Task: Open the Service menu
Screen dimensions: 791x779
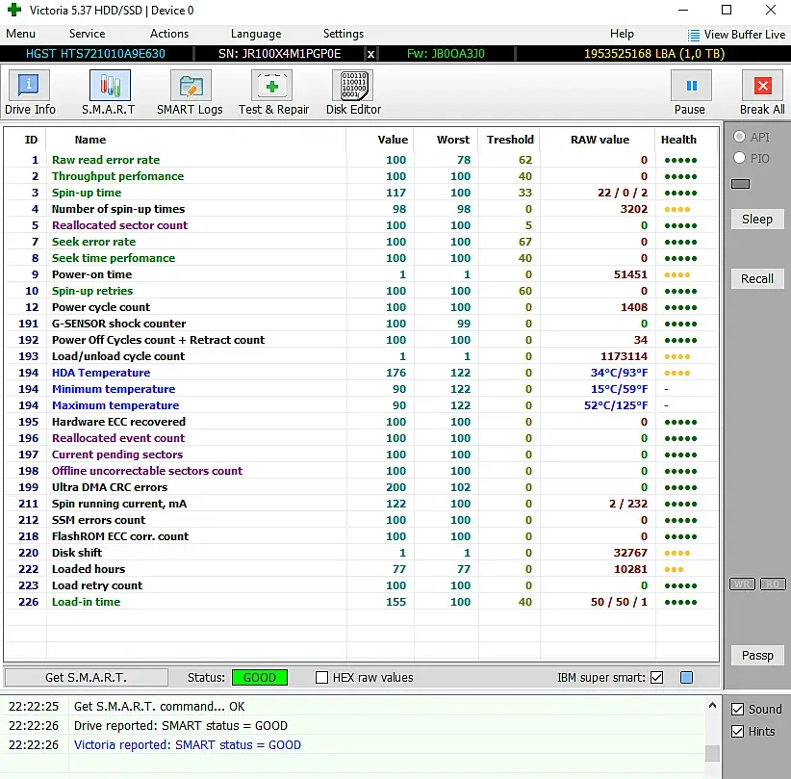Action: point(87,34)
